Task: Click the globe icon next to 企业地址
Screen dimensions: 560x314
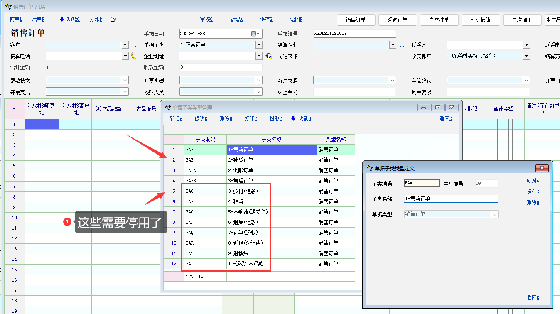Action: point(268,56)
